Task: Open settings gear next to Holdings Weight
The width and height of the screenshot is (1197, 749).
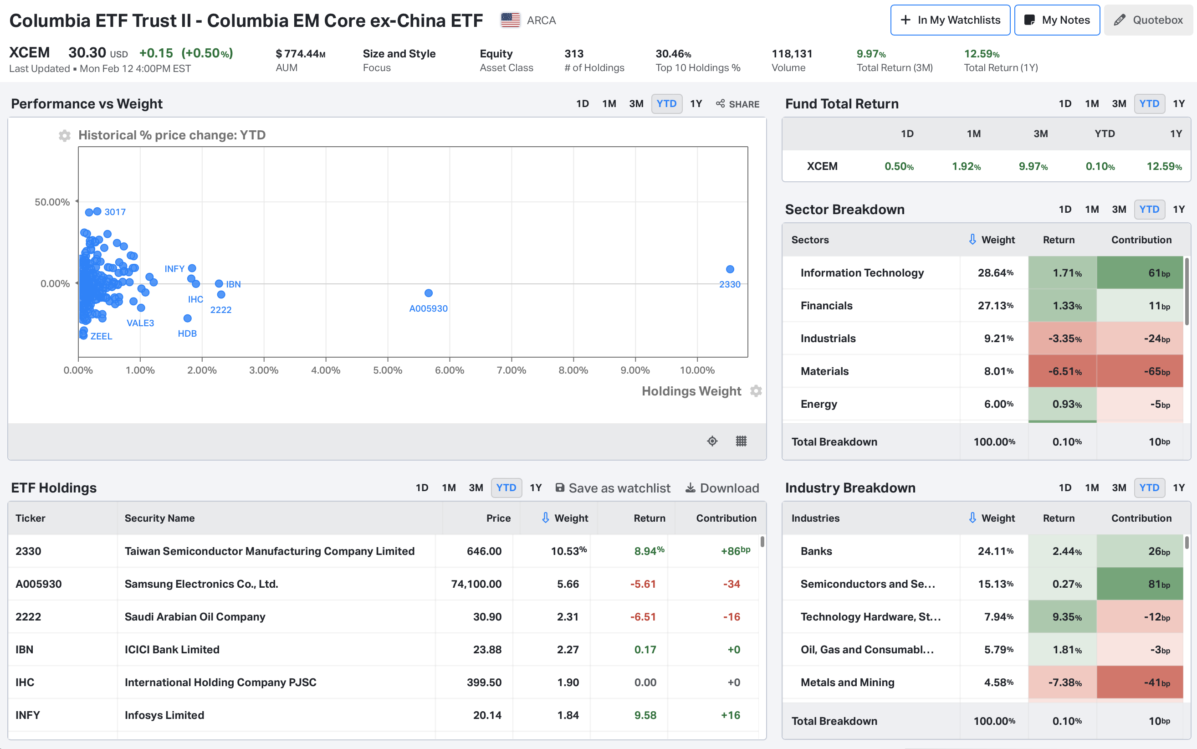Action: pos(756,391)
